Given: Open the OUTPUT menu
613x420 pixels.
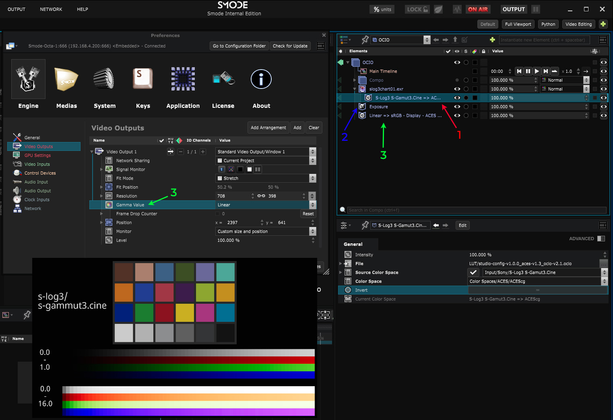Looking at the screenshot, I should (x=17, y=9).
